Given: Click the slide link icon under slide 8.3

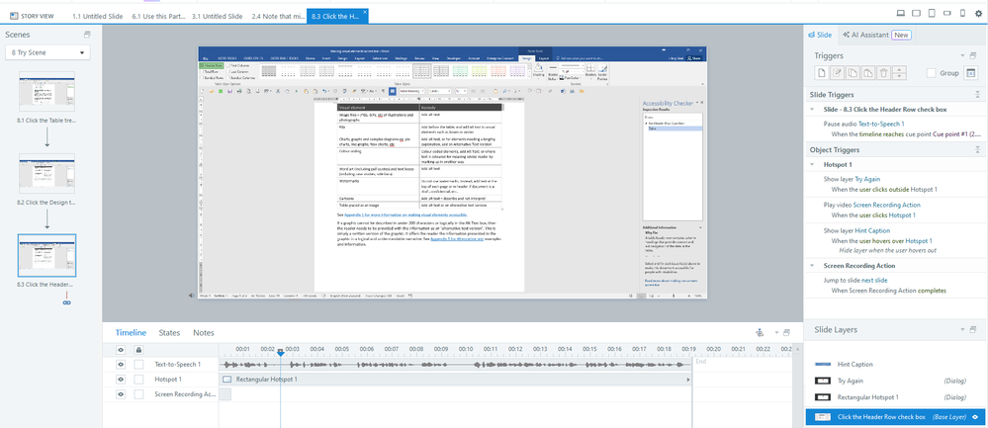Looking at the screenshot, I should (x=67, y=302).
